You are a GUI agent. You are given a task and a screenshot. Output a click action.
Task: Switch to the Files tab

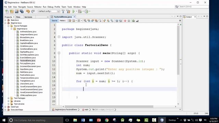[x=18, y=17]
